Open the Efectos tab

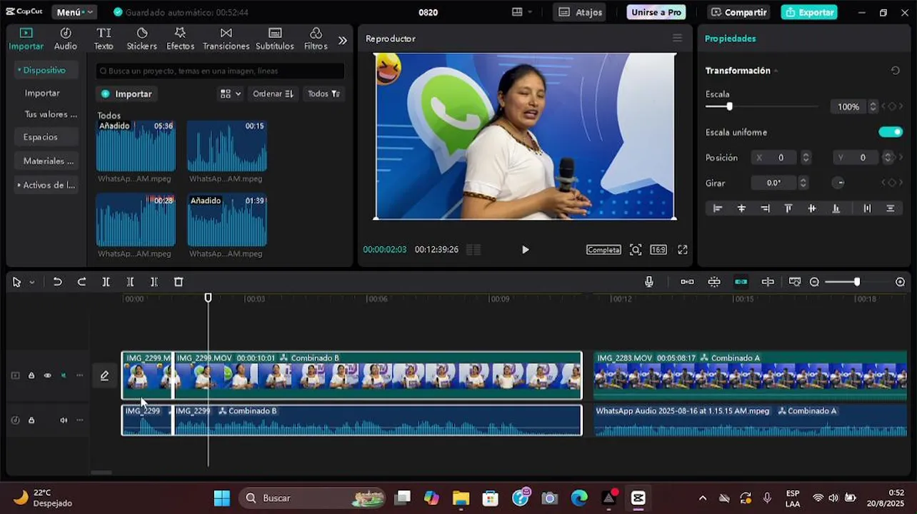coord(180,39)
